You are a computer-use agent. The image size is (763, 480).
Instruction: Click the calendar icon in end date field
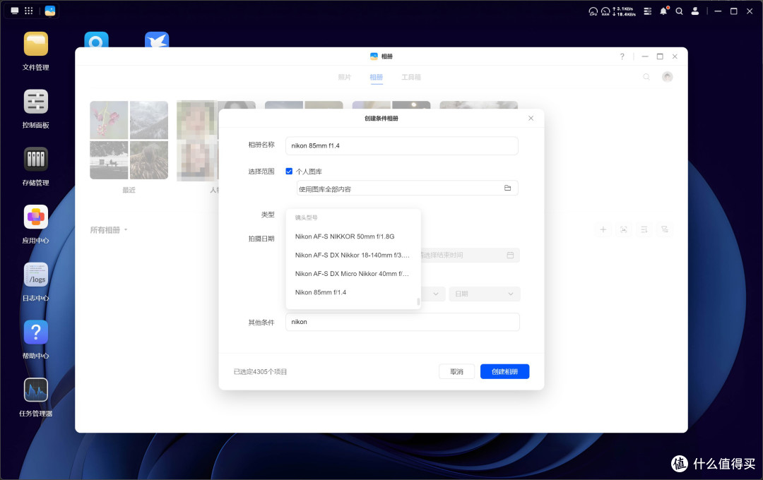(x=510, y=255)
